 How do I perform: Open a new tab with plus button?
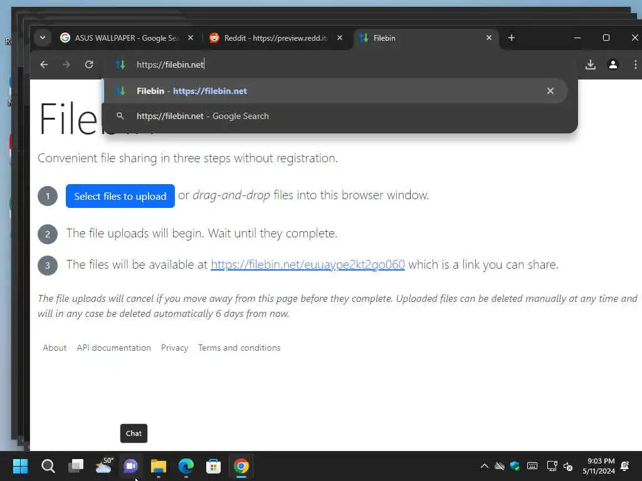point(512,38)
